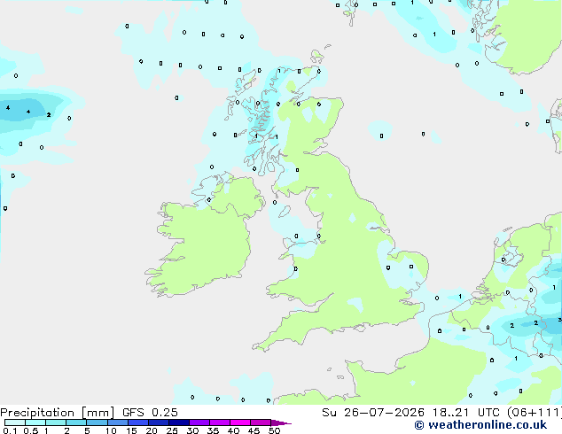This screenshot has height=434, width=562.
Task: Pick the 10–15 mm legend color box
Action: 118,422
